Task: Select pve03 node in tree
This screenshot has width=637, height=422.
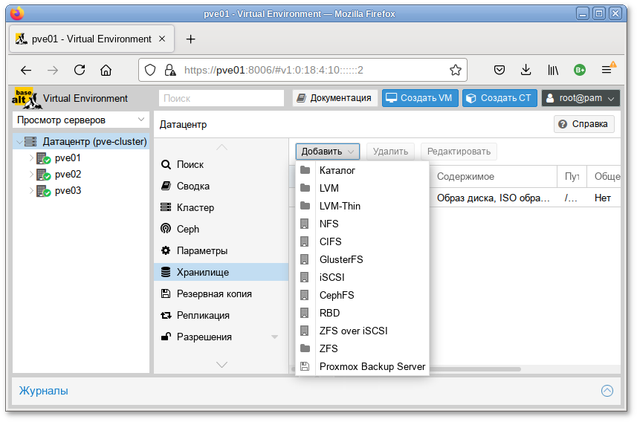Action: 68,190
